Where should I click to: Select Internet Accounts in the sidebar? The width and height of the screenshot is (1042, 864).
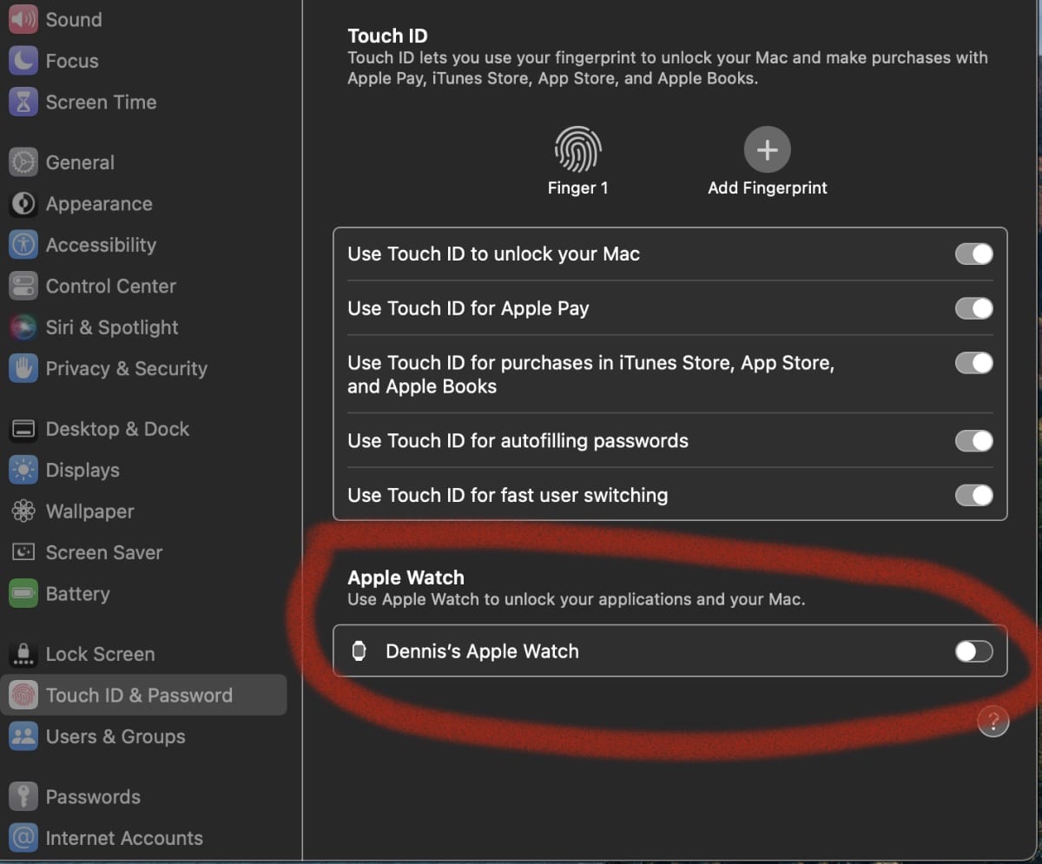pos(124,838)
